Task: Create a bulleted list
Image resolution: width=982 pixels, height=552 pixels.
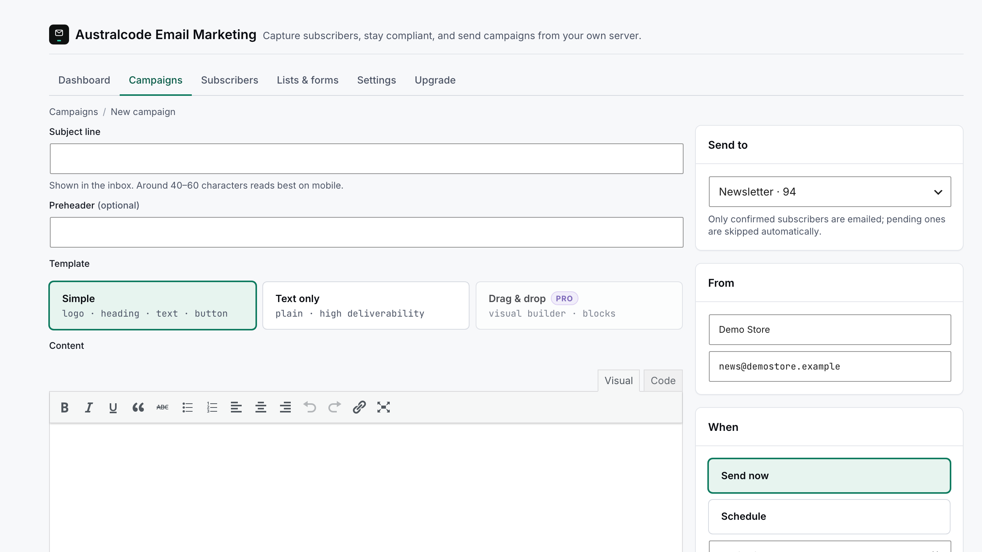Action: (x=187, y=407)
